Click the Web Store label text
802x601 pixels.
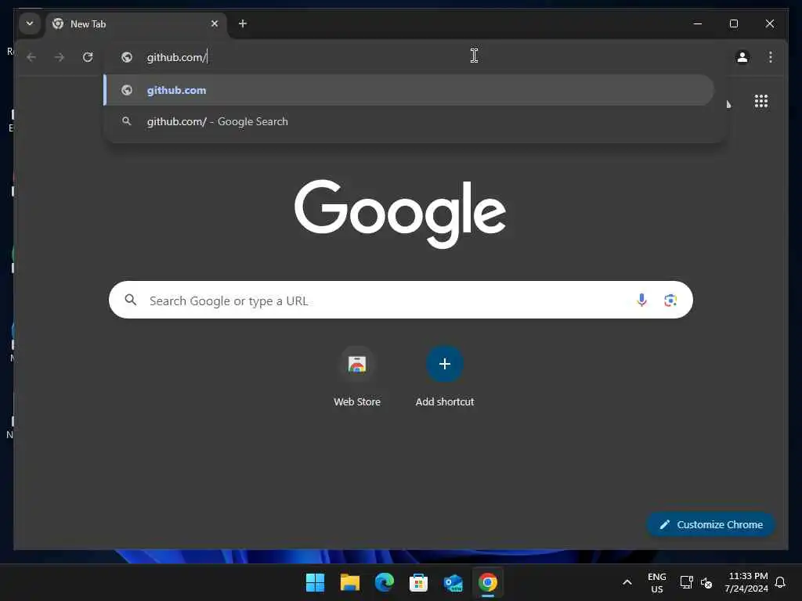point(357,401)
